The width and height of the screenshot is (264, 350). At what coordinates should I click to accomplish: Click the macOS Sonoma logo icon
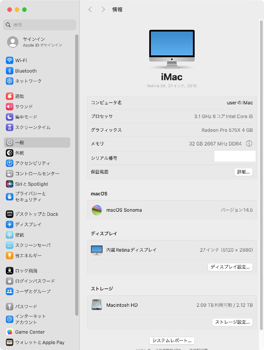[x=97, y=210]
